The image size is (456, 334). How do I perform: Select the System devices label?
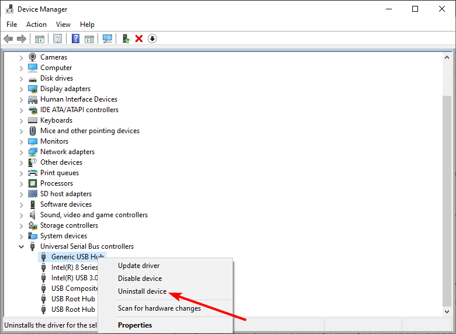(64, 236)
